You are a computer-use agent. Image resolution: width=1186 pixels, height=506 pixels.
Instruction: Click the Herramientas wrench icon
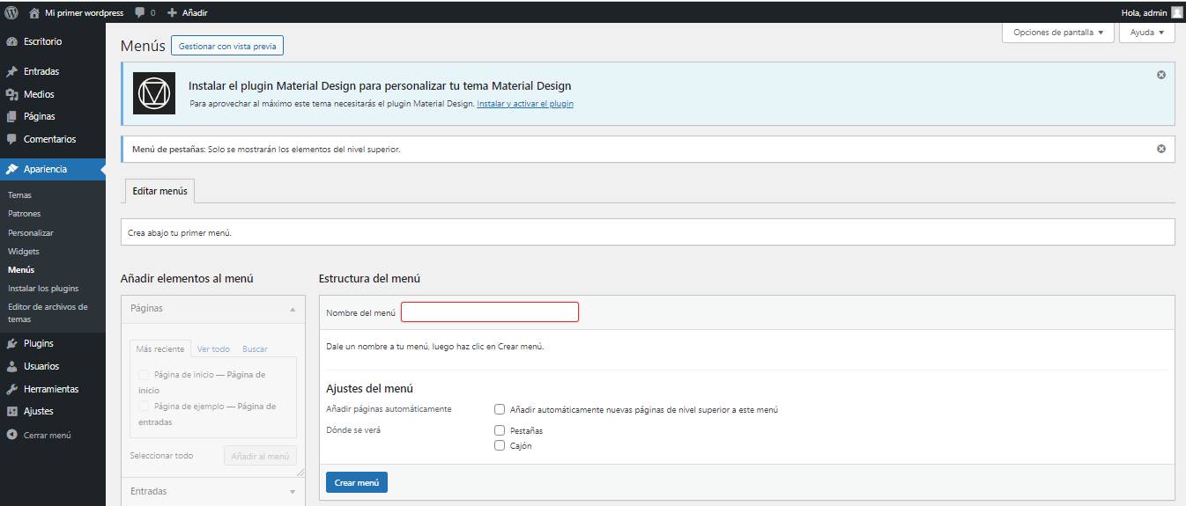[12, 389]
